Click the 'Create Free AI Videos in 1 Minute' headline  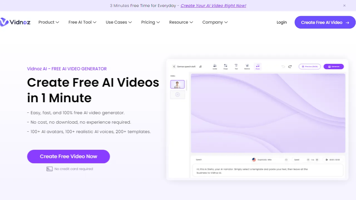(93, 90)
